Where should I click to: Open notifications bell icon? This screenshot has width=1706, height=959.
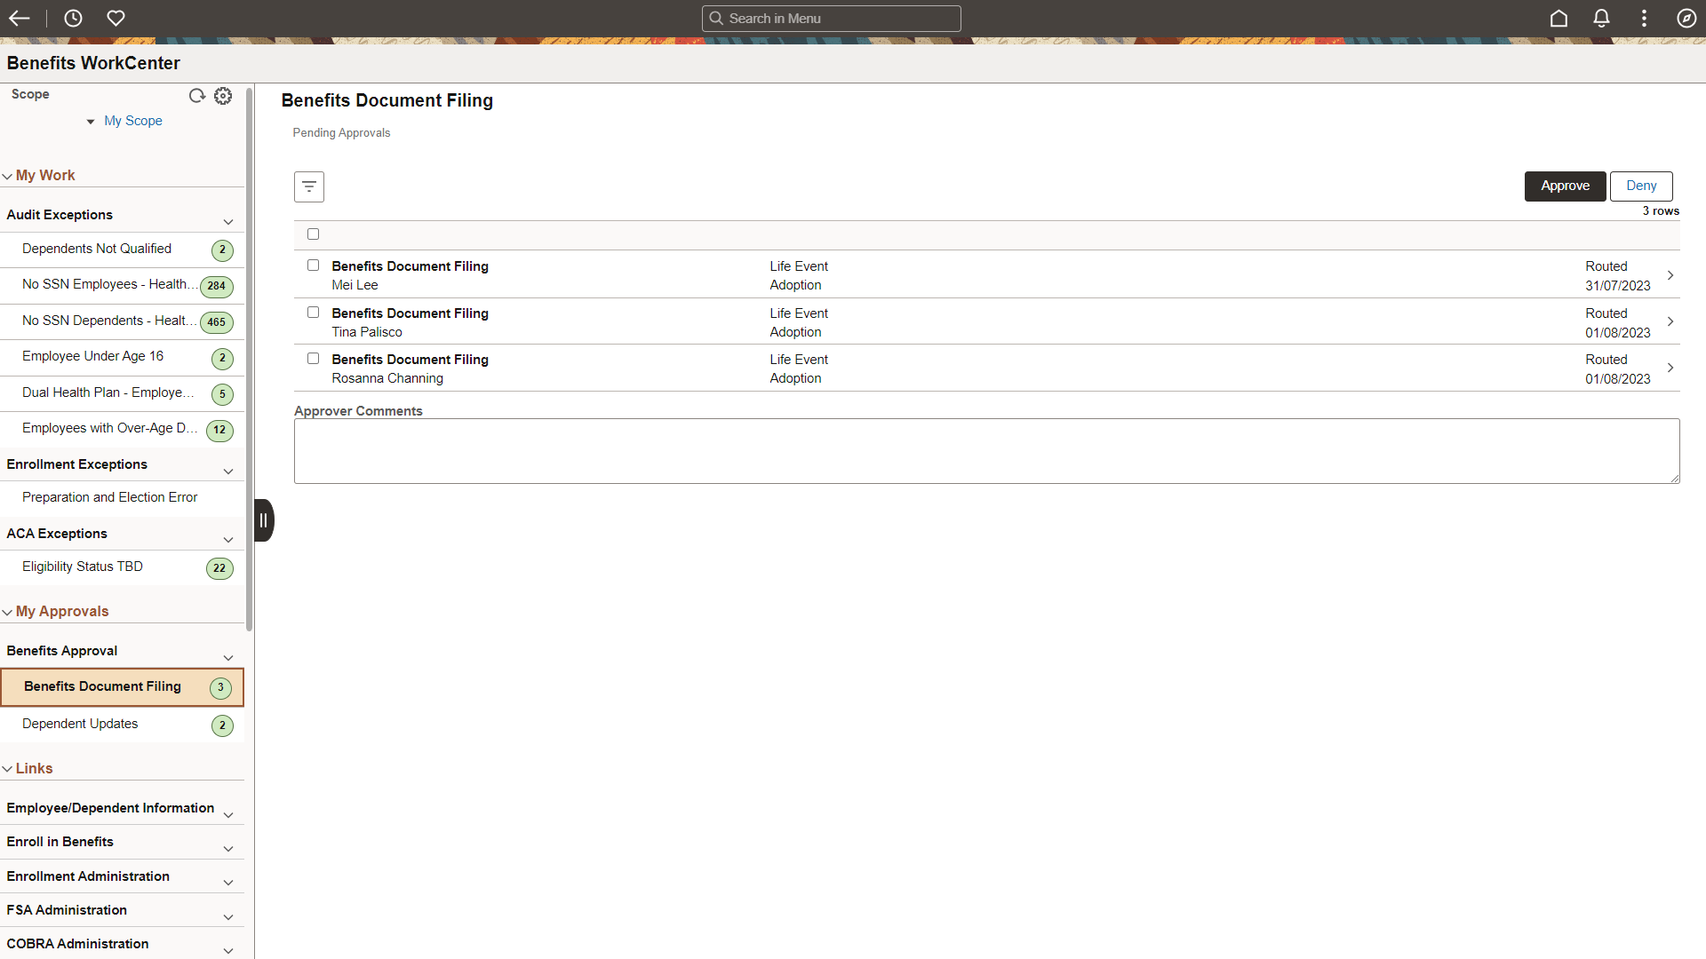tap(1601, 18)
